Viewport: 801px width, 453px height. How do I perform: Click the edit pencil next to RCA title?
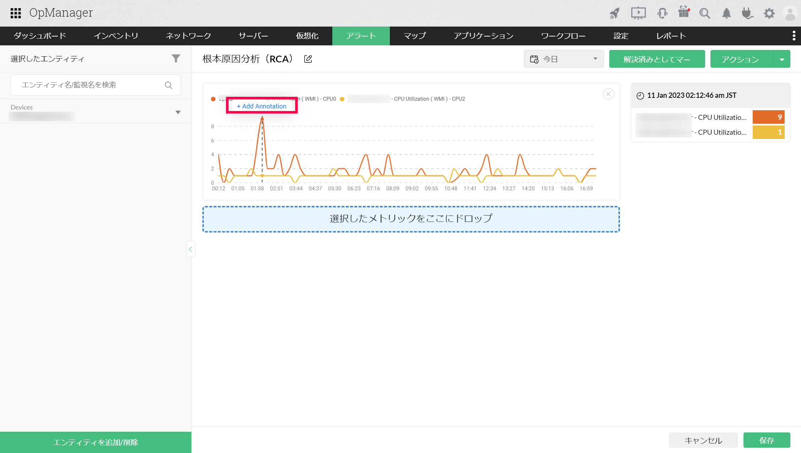308,59
